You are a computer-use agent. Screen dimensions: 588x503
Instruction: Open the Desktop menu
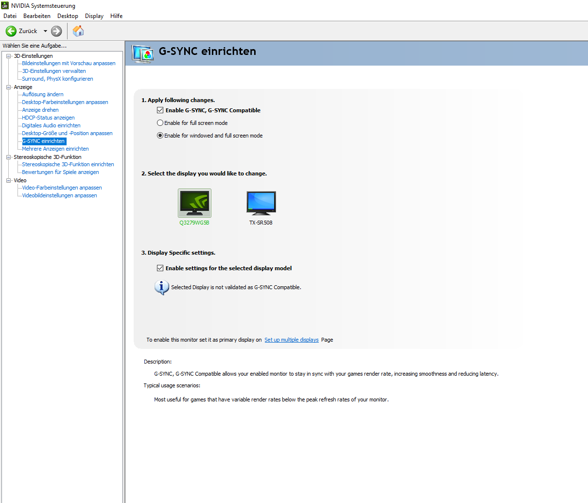68,16
